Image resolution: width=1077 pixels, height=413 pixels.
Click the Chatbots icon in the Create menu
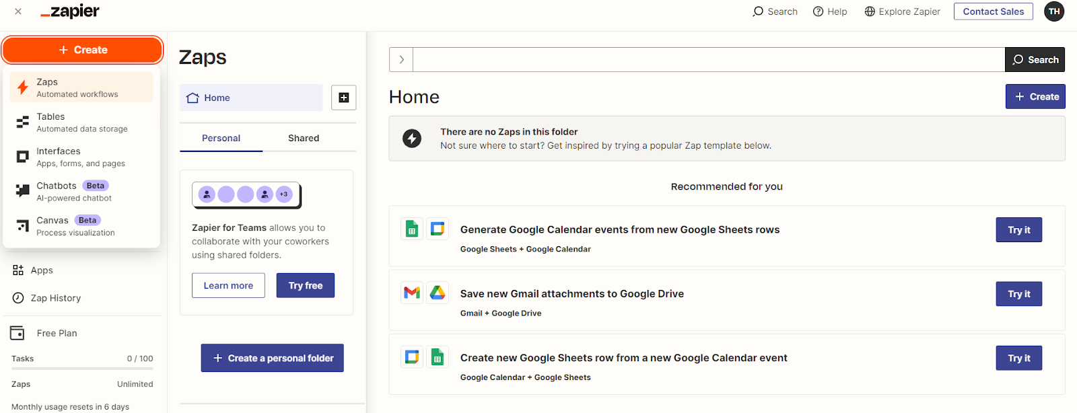(x=23, y=191)
